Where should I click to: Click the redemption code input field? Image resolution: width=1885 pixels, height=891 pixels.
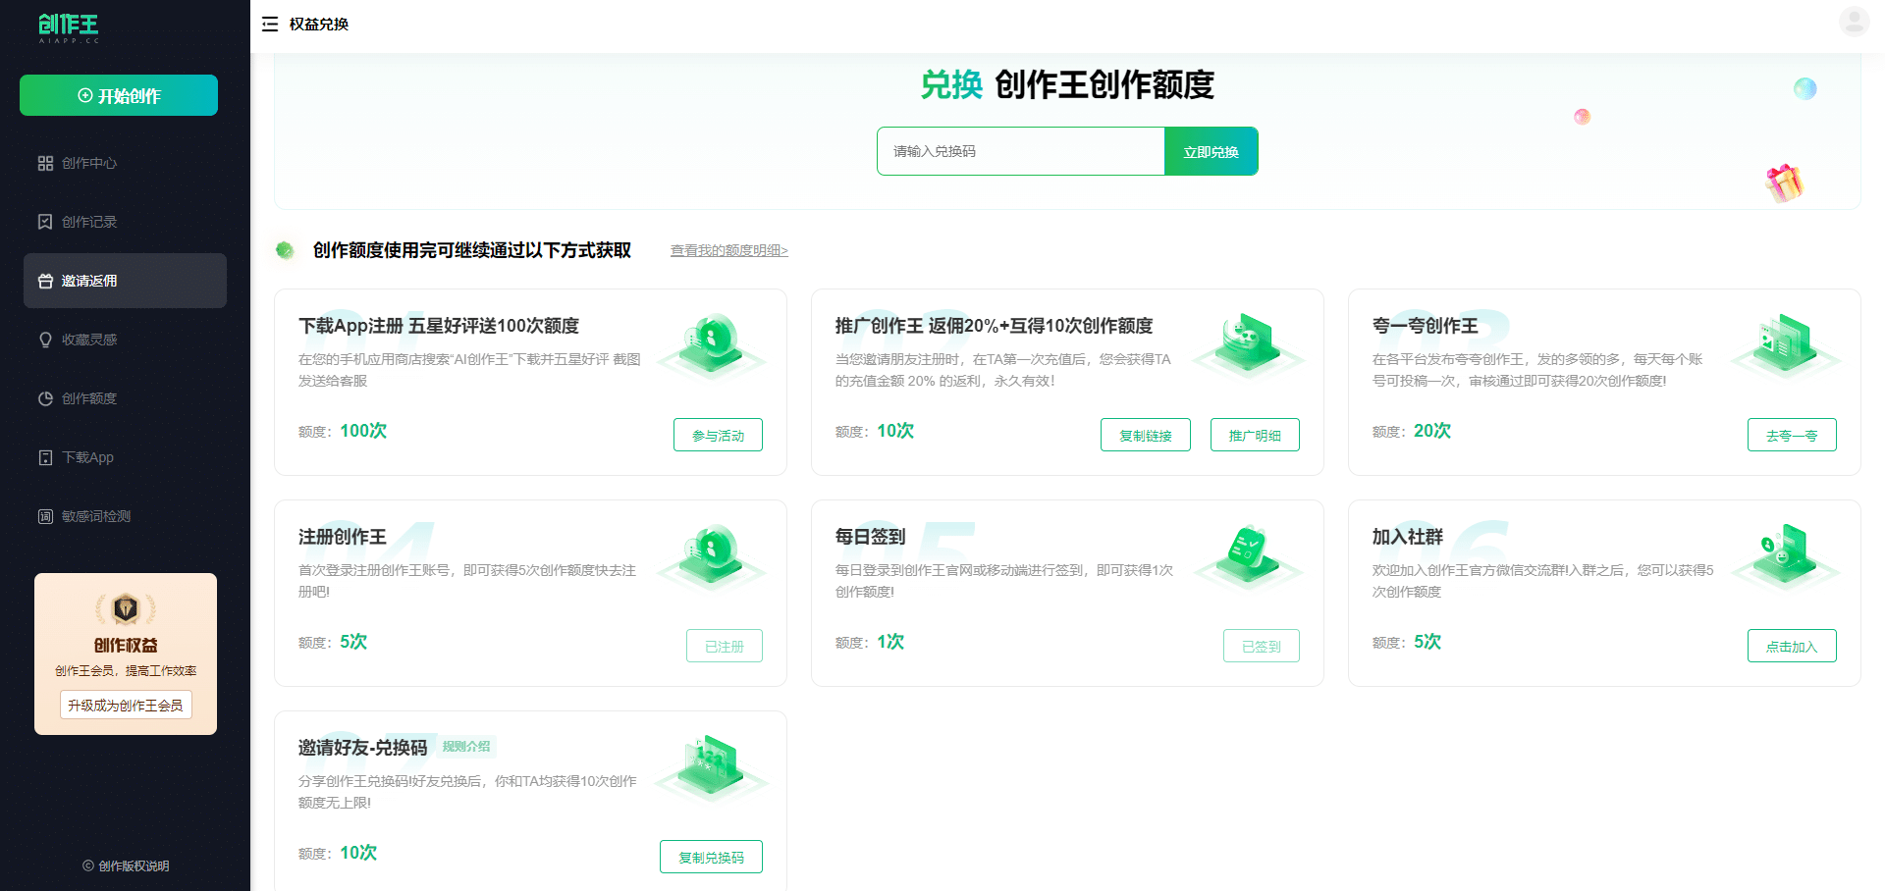(x=1020, y=151)
